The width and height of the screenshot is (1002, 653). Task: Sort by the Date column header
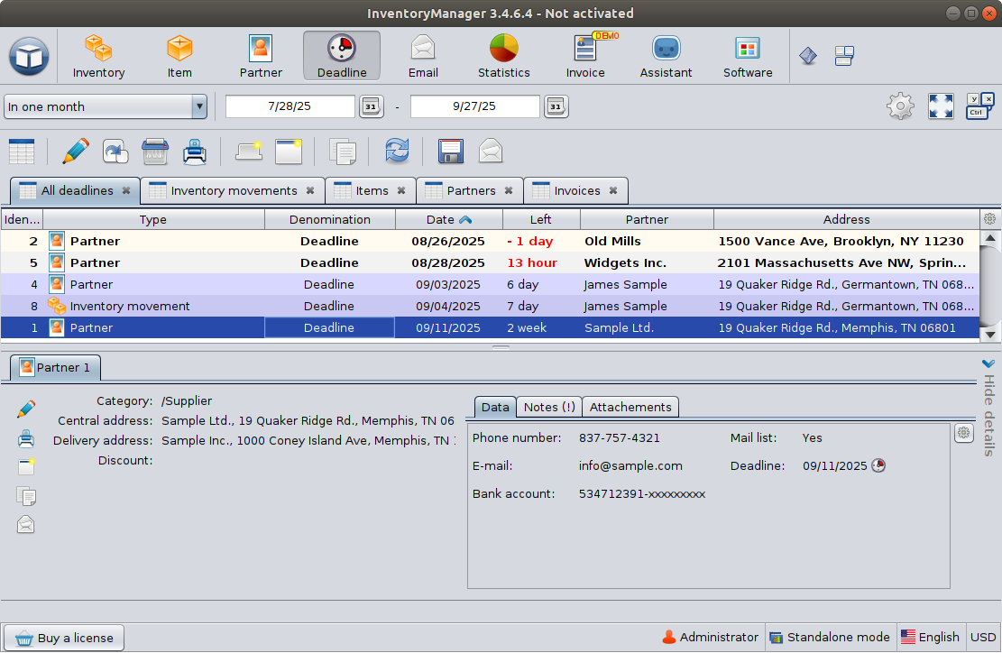click(x=448, y=219)
